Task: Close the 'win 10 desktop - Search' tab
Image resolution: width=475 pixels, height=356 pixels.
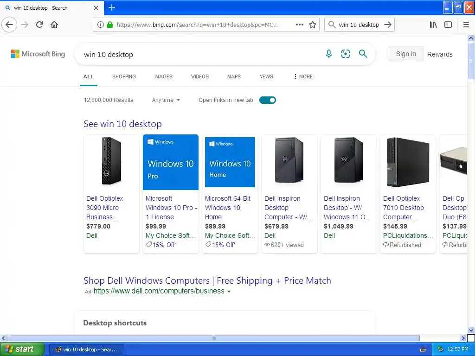Action: pyautogui.click(x=96, y=8)
